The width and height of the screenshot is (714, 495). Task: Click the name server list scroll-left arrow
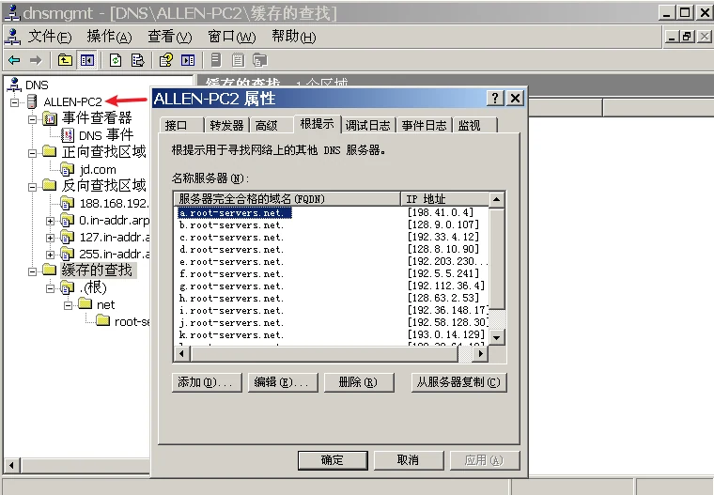point(182,353)
